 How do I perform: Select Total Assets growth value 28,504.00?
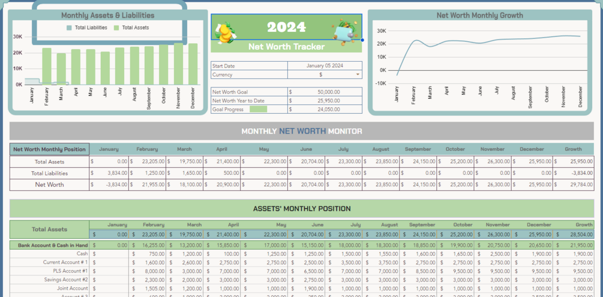574,234
